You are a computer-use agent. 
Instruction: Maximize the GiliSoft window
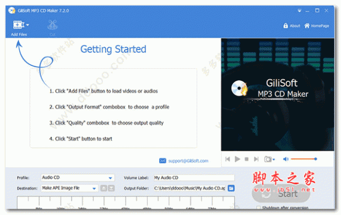317,10
